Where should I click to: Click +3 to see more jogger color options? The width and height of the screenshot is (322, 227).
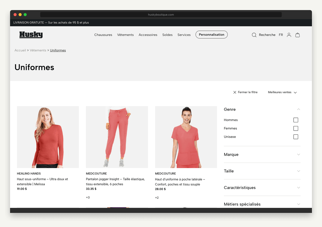88,197
